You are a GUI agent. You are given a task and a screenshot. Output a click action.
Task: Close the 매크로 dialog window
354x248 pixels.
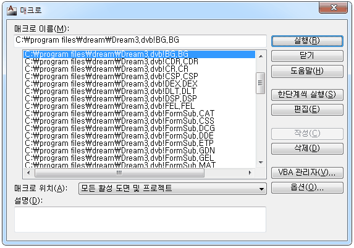(333, 7)
